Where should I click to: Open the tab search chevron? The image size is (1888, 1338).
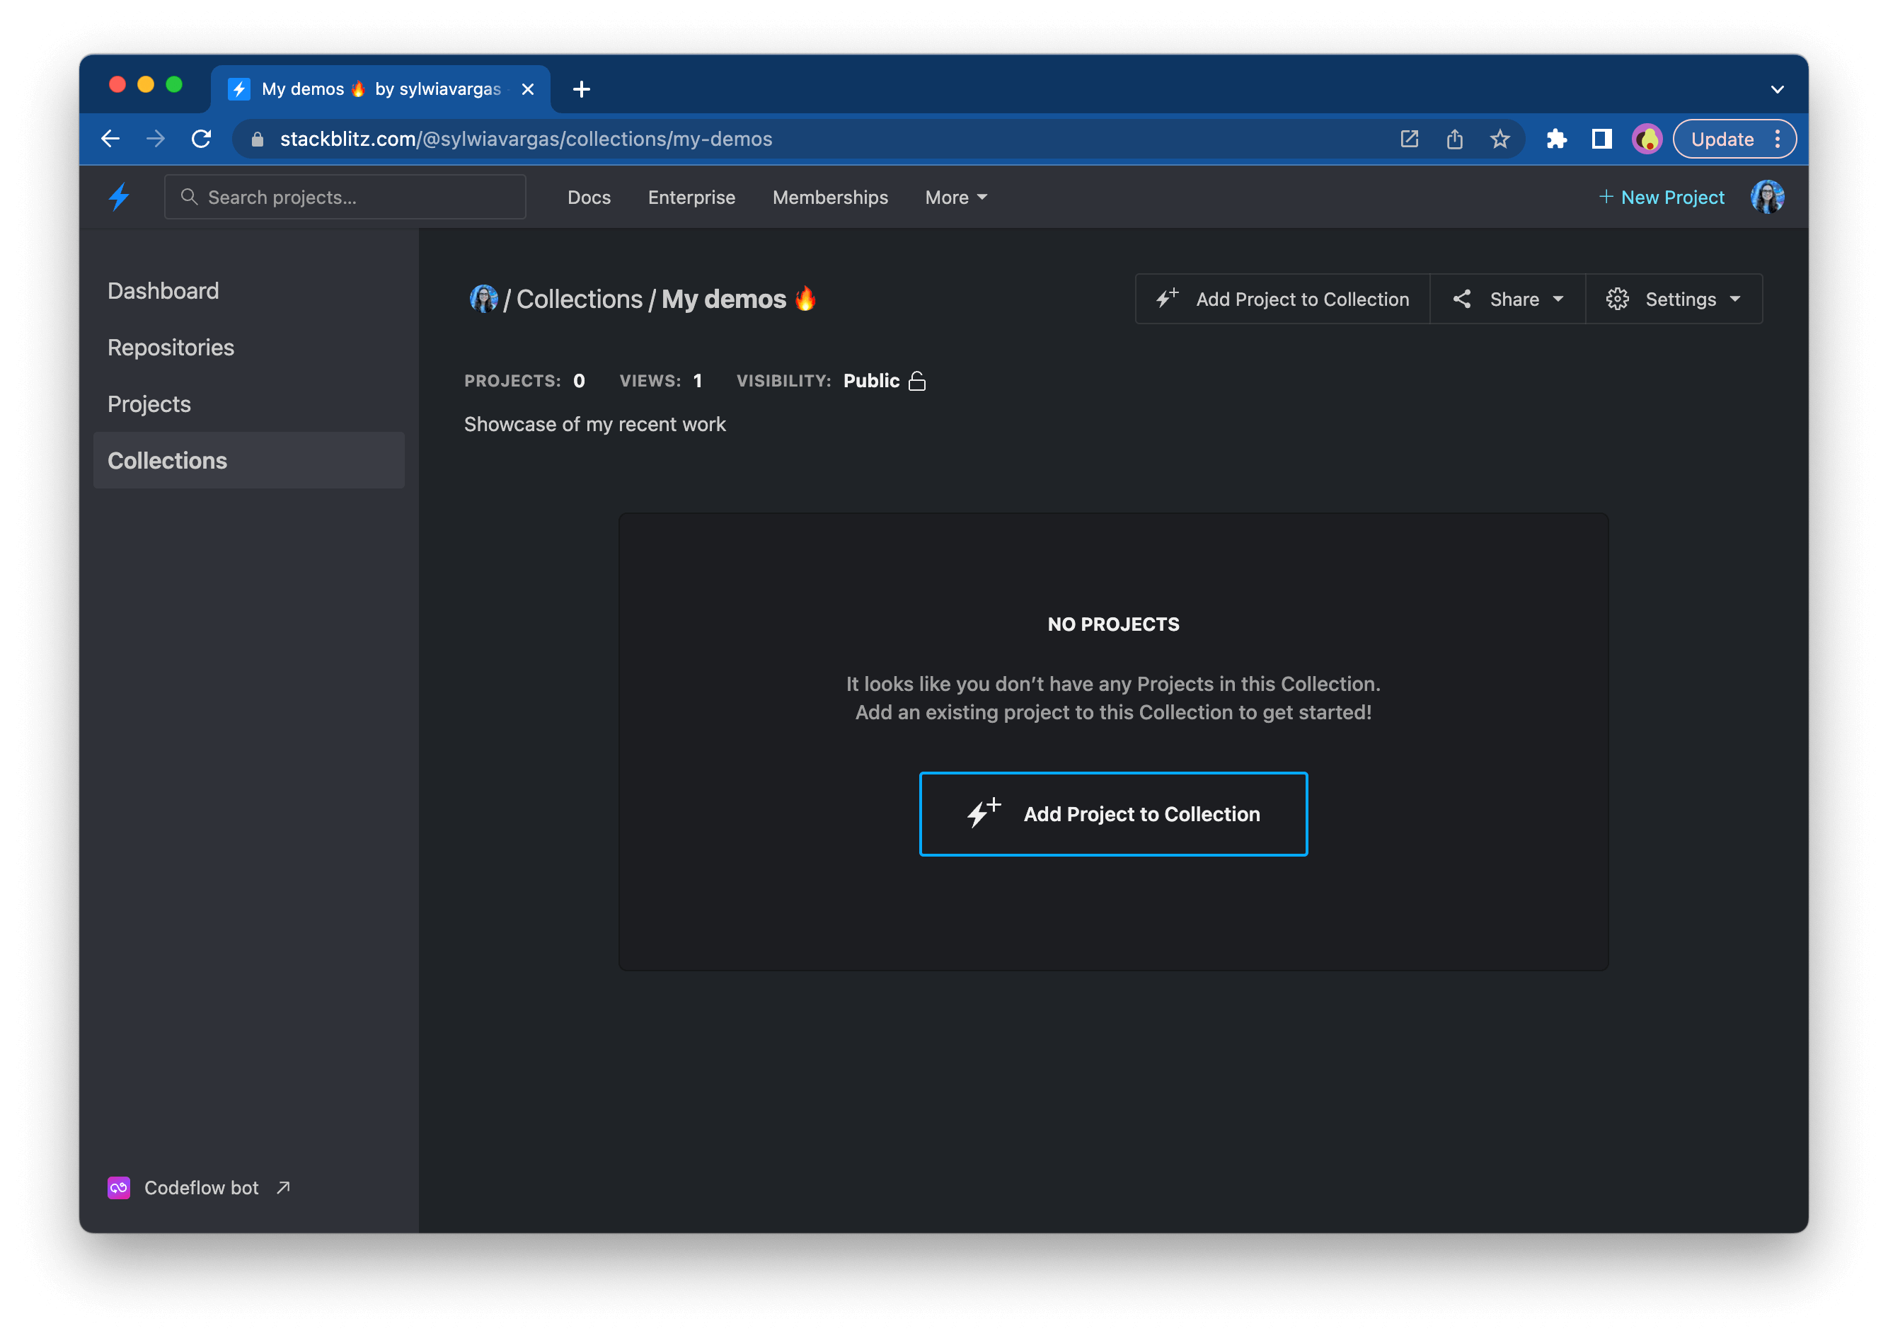[1777, 89]
